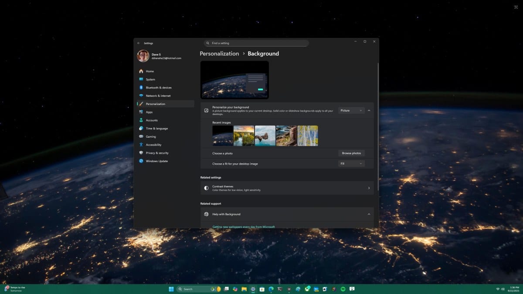The image size is (523, 294).
Task: Click the back arrow in Settings
Action: pos(139,43)
